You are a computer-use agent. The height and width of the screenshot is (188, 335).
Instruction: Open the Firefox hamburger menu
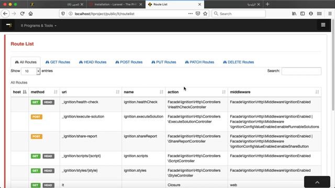point(330,14)
